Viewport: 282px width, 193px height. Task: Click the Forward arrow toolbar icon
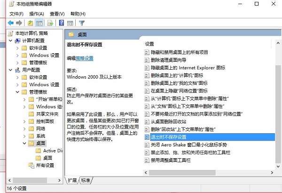[x=19, y=23]
